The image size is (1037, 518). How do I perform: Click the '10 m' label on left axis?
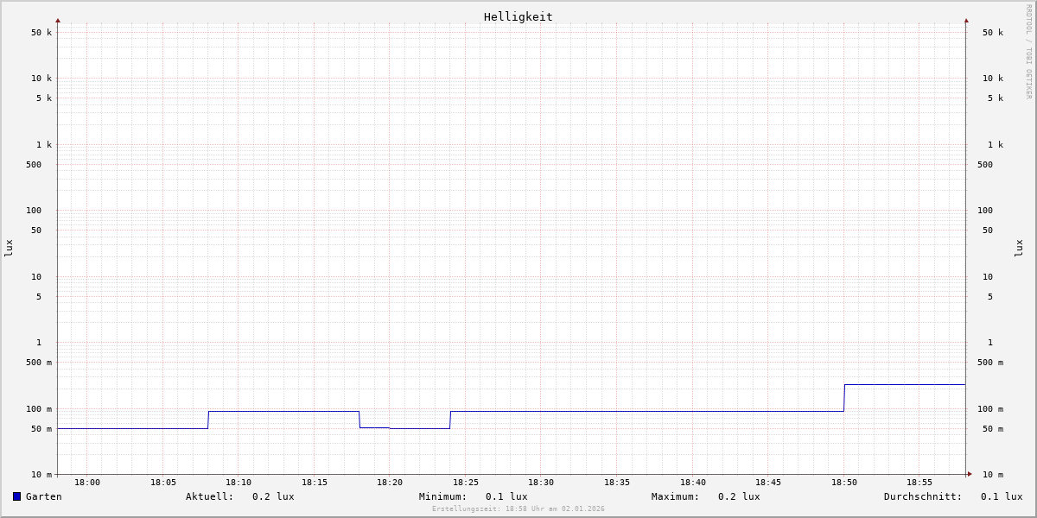pos(41,475)
